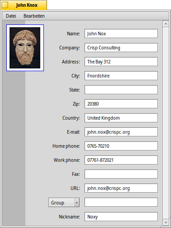
Task: Click the Company field with Crisp Consulting
Action: [x=121, y=48]
